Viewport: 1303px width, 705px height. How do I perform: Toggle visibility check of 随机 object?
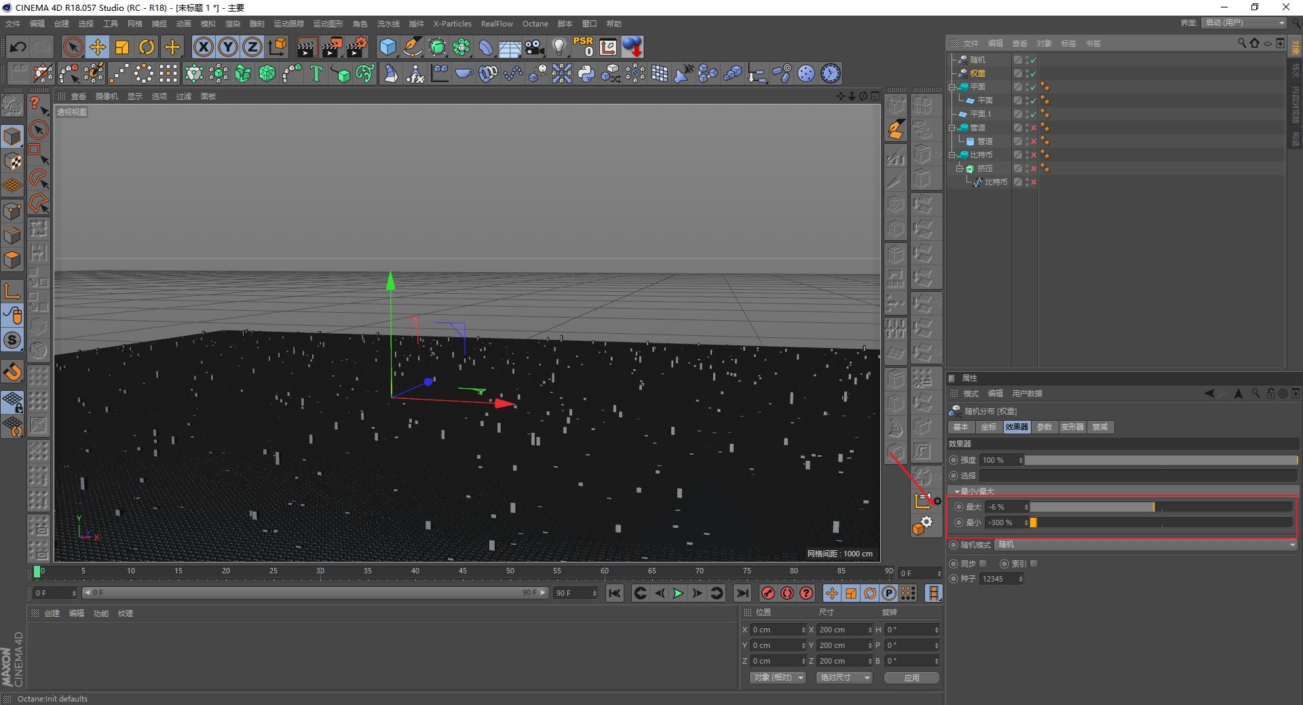(1033, 60)
